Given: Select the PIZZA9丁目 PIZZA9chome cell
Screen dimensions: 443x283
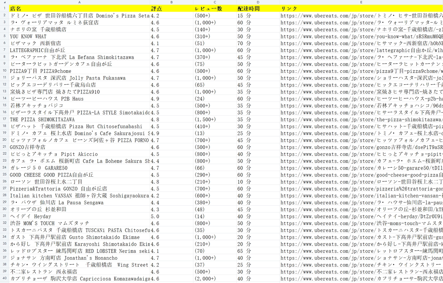Looking at the screenshot, I should click(x=79, y=71).
